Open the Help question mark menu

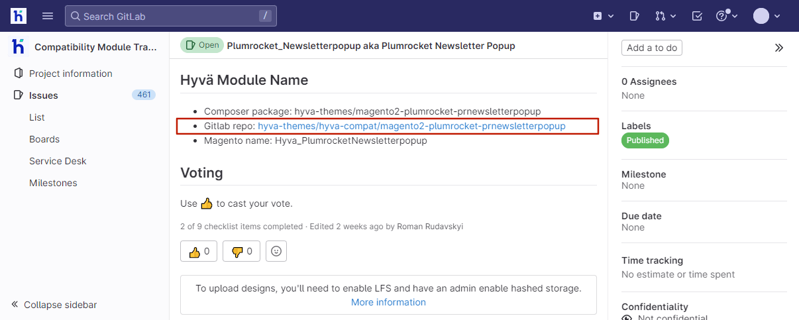[x=727, y=16]
